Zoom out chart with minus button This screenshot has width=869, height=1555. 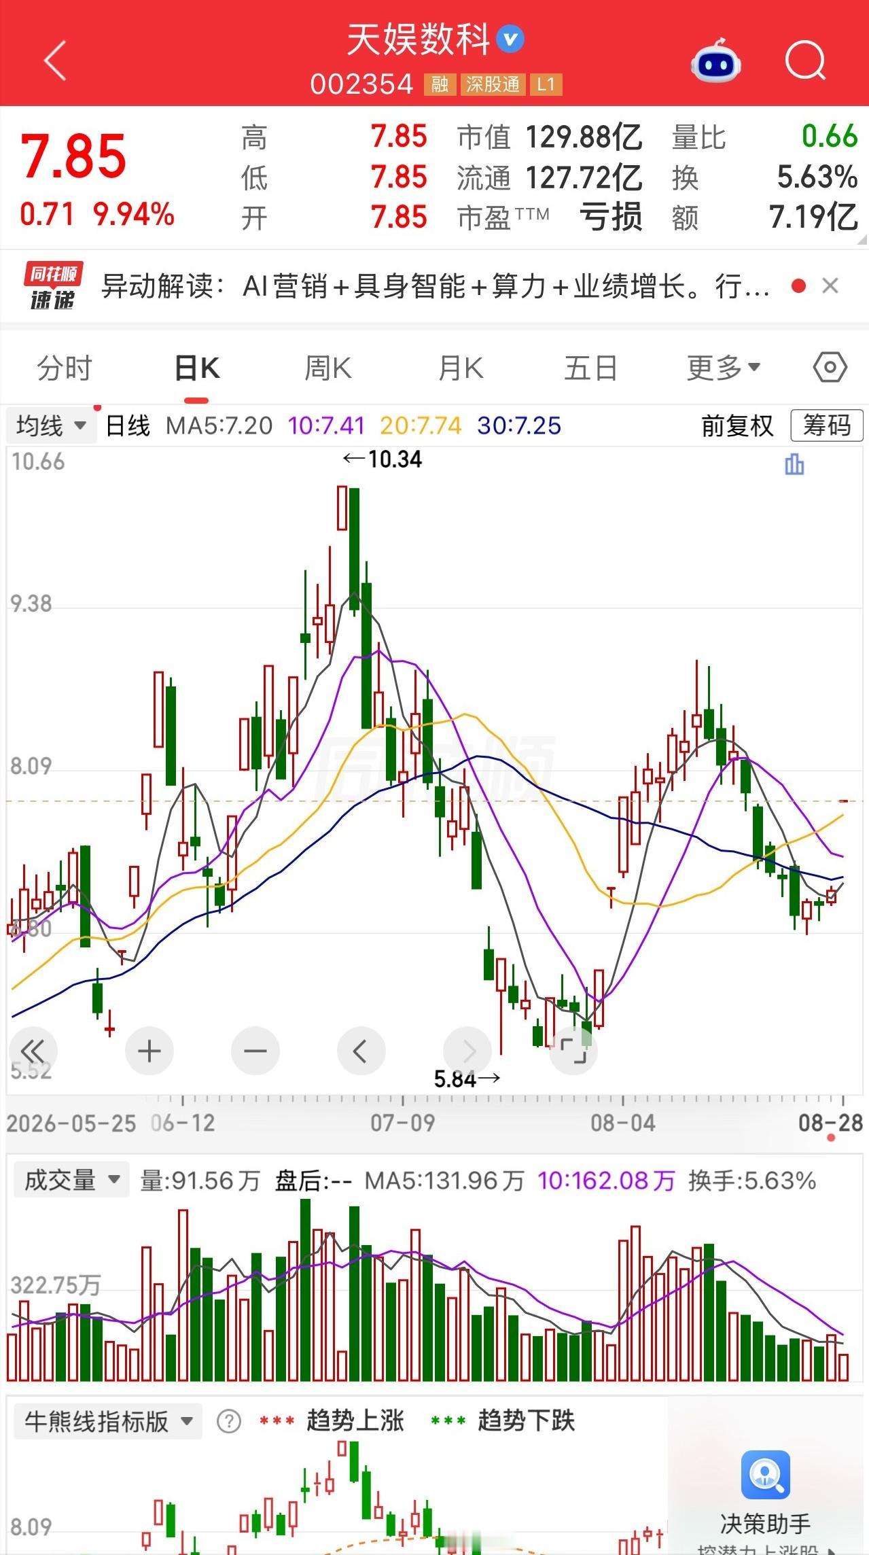click(255, 1051)
